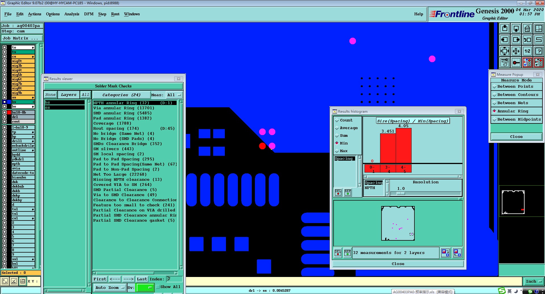This screenshot has height=294, width=545.
Task: Click the previous view undo-zoom icon
Action: pos(527,40)
